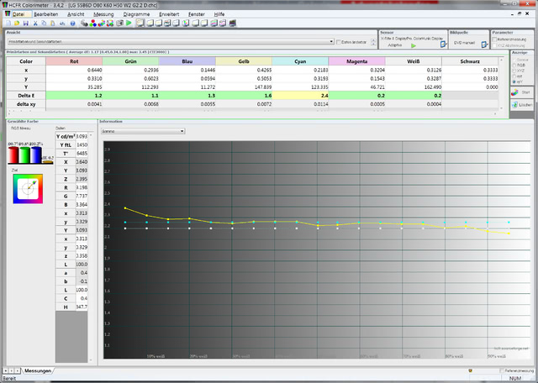Click the red RGB level bar
Viewport: 538px width, 383px height.
tap(13, 155)
